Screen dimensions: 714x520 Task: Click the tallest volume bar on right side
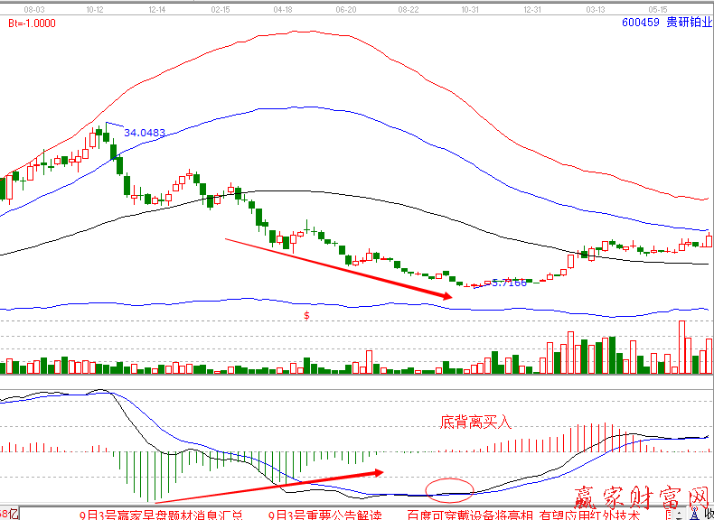pos(682,348)
